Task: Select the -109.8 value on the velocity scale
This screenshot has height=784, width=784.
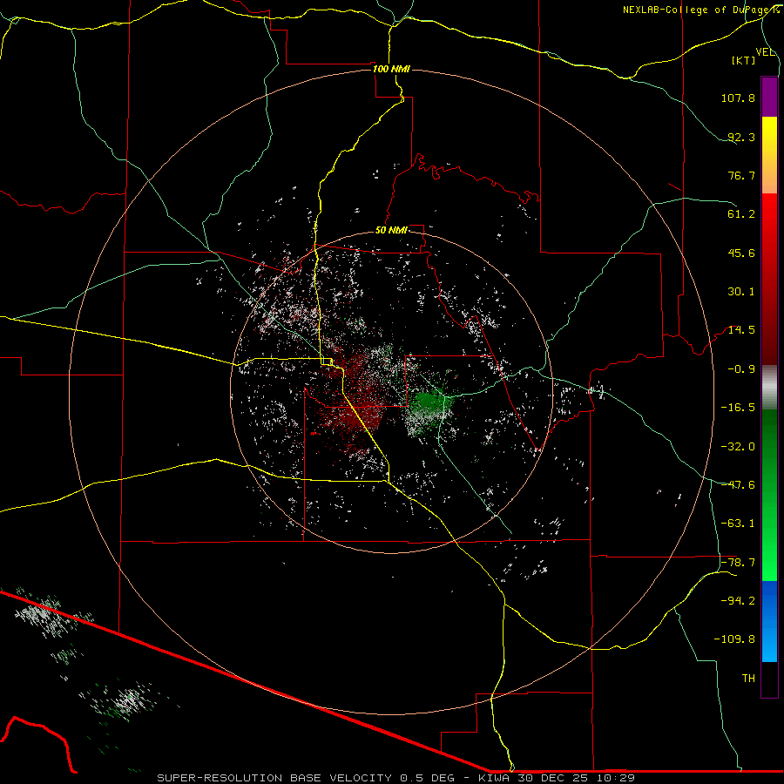Action: click(735, 639)
